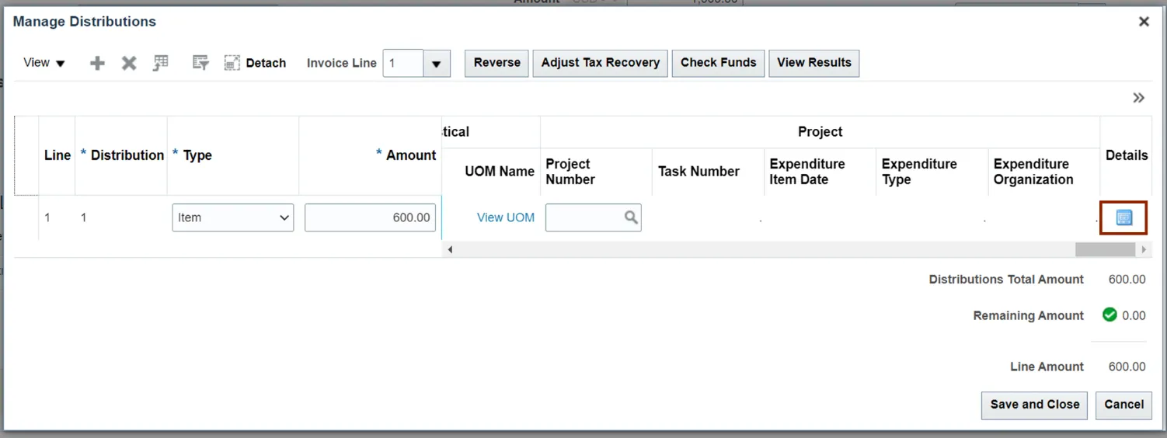Delete the selected distribution row with X icon
1167x438 pixels.
point(129,64)
